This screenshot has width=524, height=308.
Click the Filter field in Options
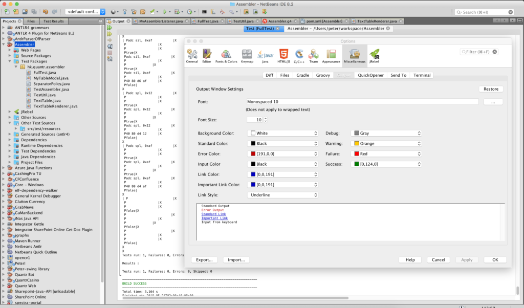[x=479, y=52]
